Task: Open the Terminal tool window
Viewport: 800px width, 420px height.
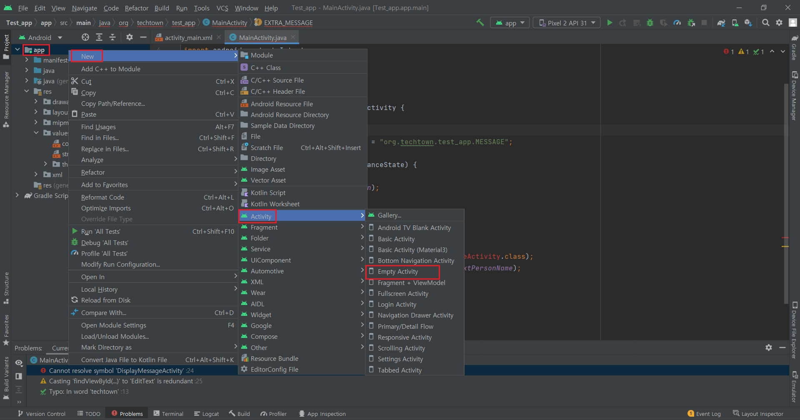Action: pos(168,414)
